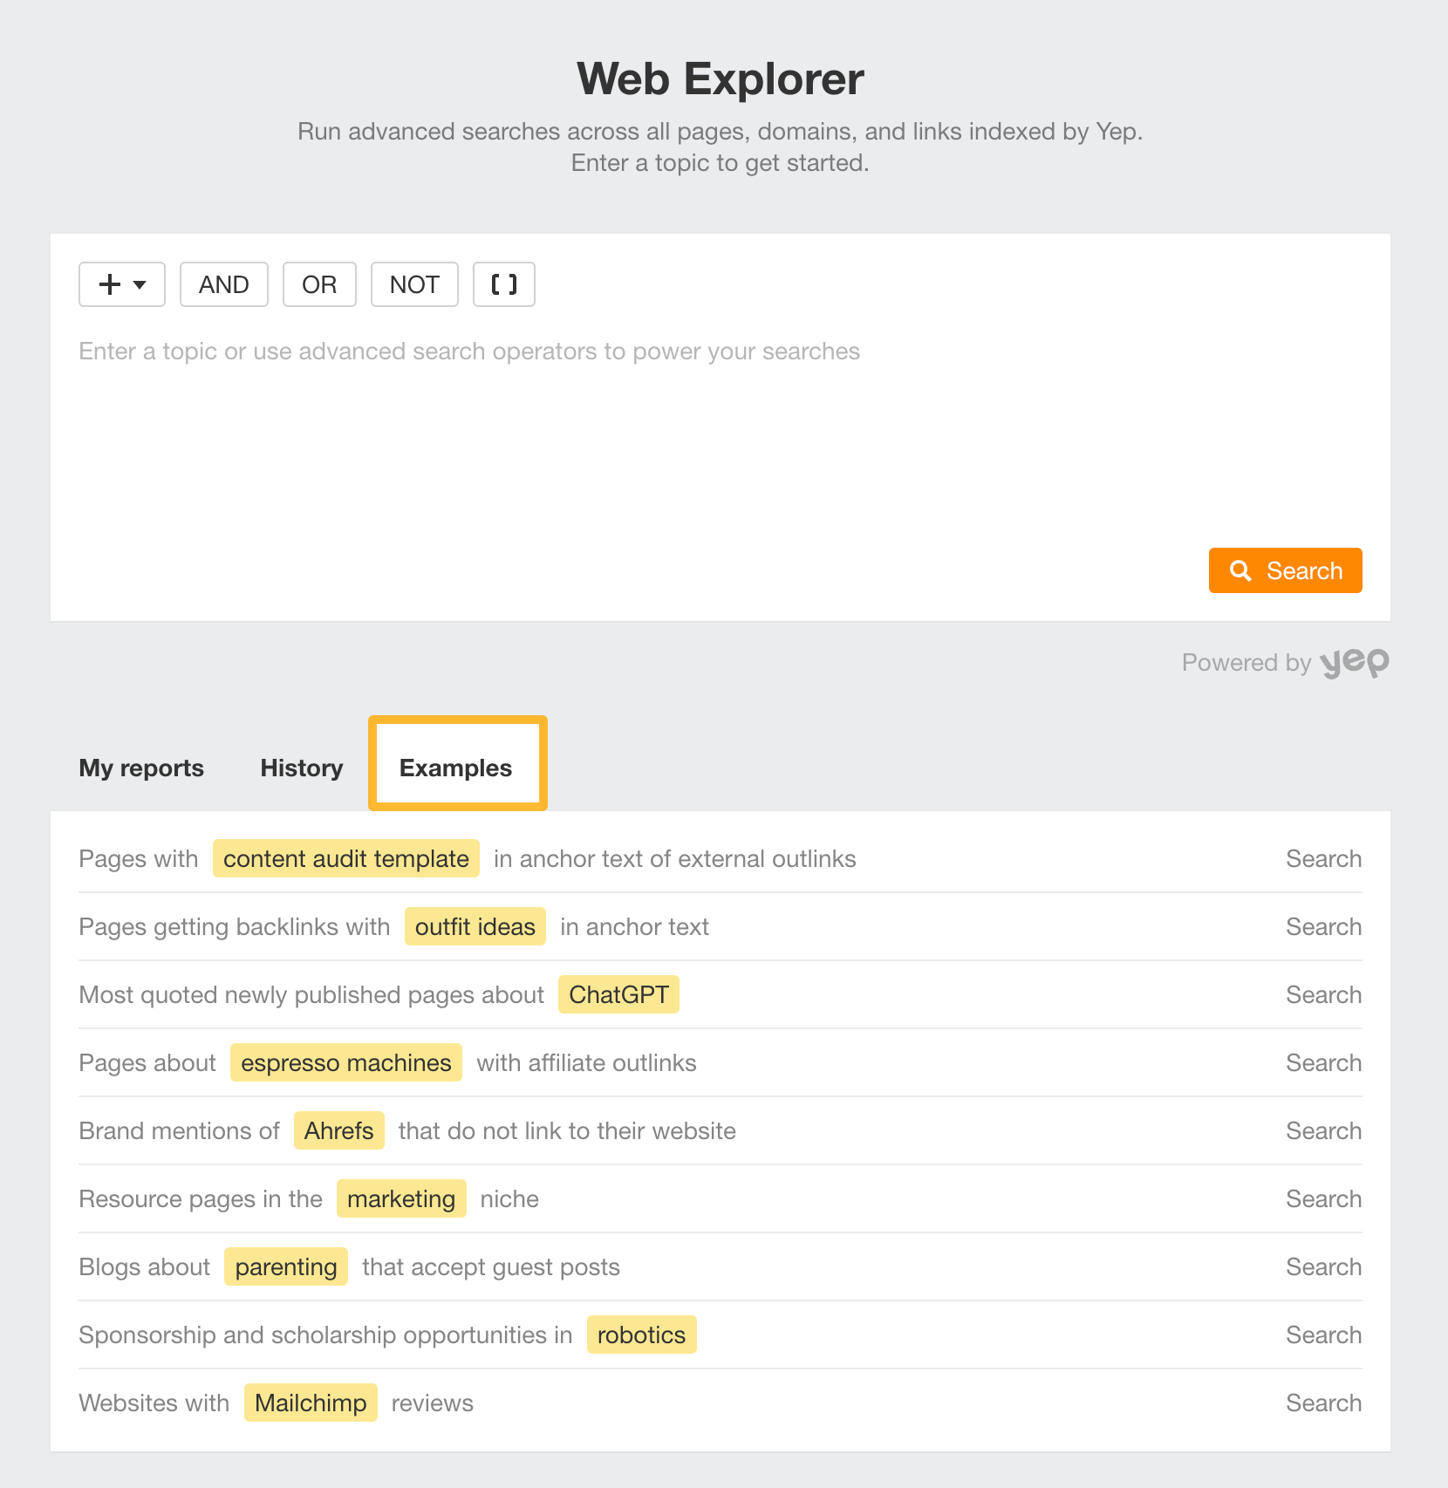Click the Yep logo next to 'Powered by'
The height and width of the screenshot is (1488, 1448).
click(1355, 662)
